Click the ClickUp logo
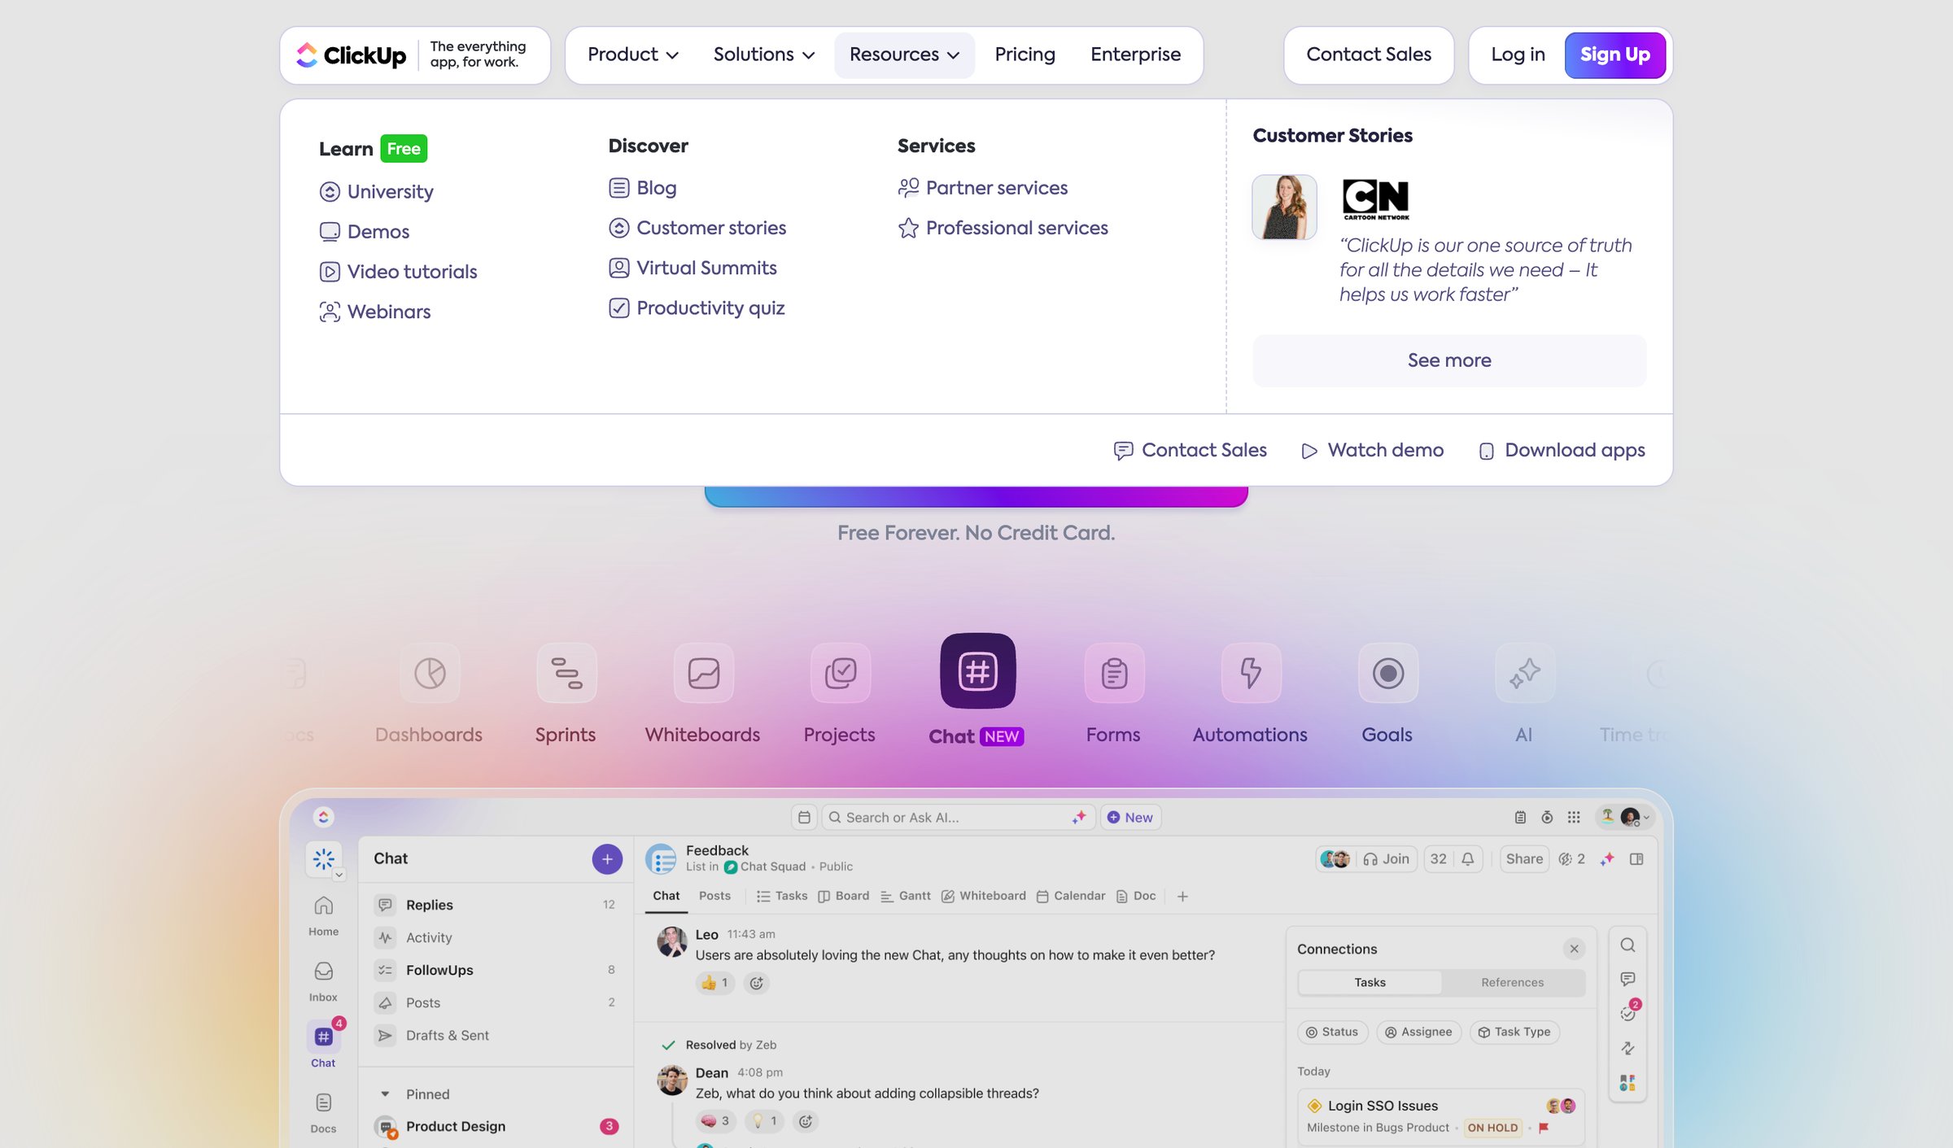Image resolution: width=1953 pixels, height=1148 pixels. coord(351,55)
